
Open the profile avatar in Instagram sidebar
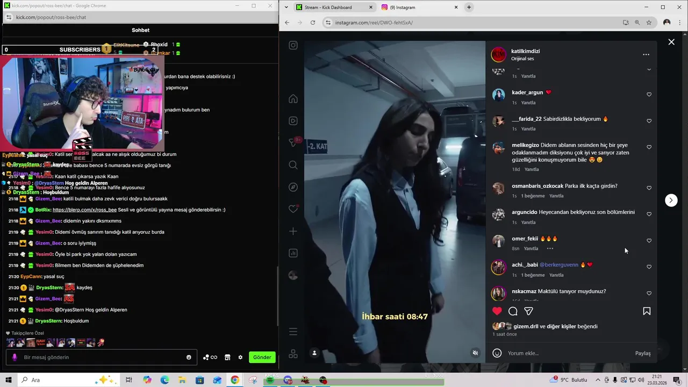(293, 275)
